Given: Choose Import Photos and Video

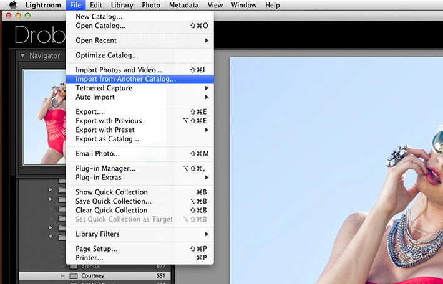Looking at the screenshot, I should tap(140, 70).
